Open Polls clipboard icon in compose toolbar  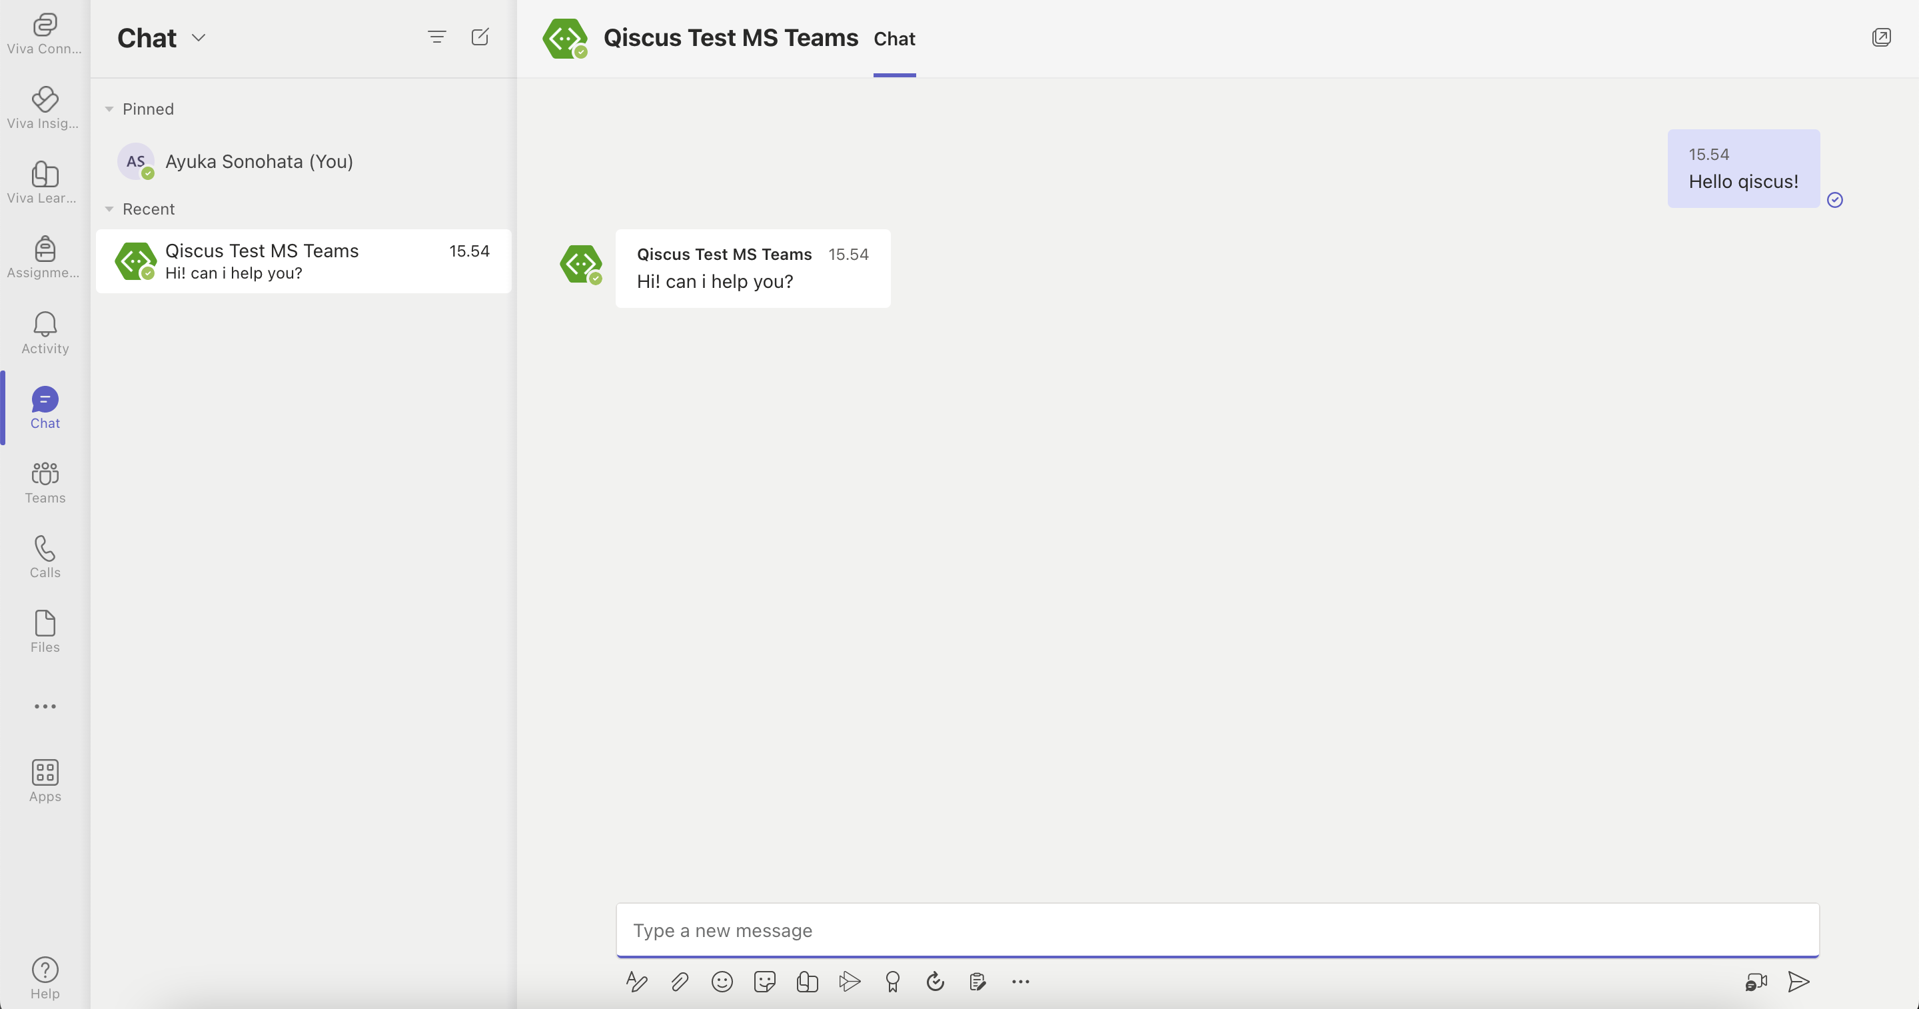click(x=978, y=982)
